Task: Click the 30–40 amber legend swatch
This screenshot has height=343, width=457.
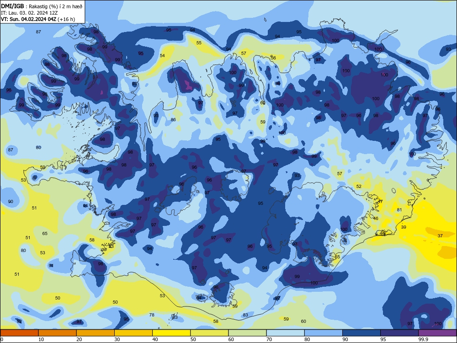Action: [133, 333]
